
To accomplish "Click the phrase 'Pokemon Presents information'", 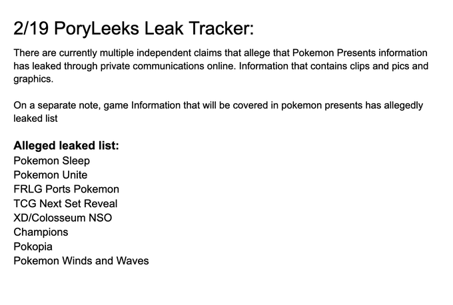I will coord(360,53).
